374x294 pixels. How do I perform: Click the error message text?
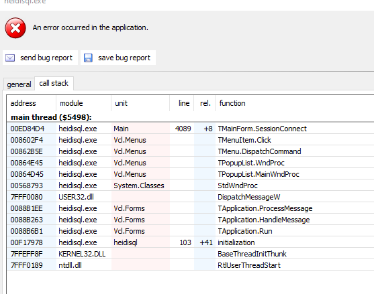click(91, 27)
